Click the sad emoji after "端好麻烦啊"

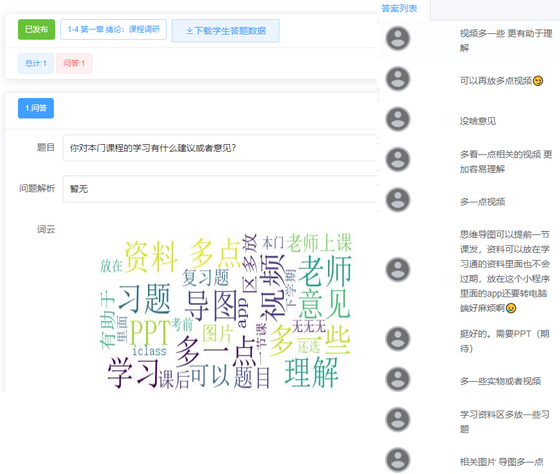click(x=511, y=308)
